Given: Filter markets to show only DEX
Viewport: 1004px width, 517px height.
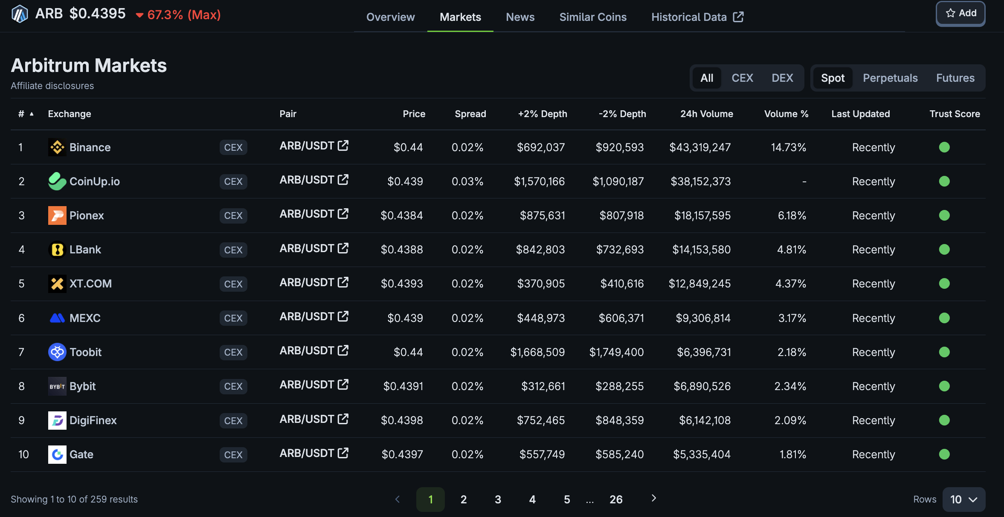Looking at the screenshot, I should (782, 78).
